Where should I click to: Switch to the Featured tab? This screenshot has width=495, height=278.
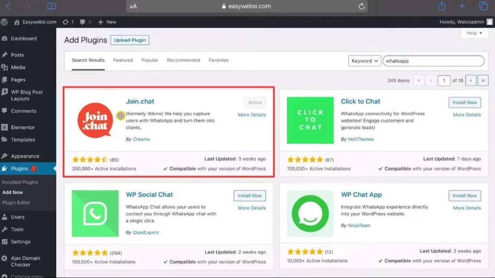(123, 60)
